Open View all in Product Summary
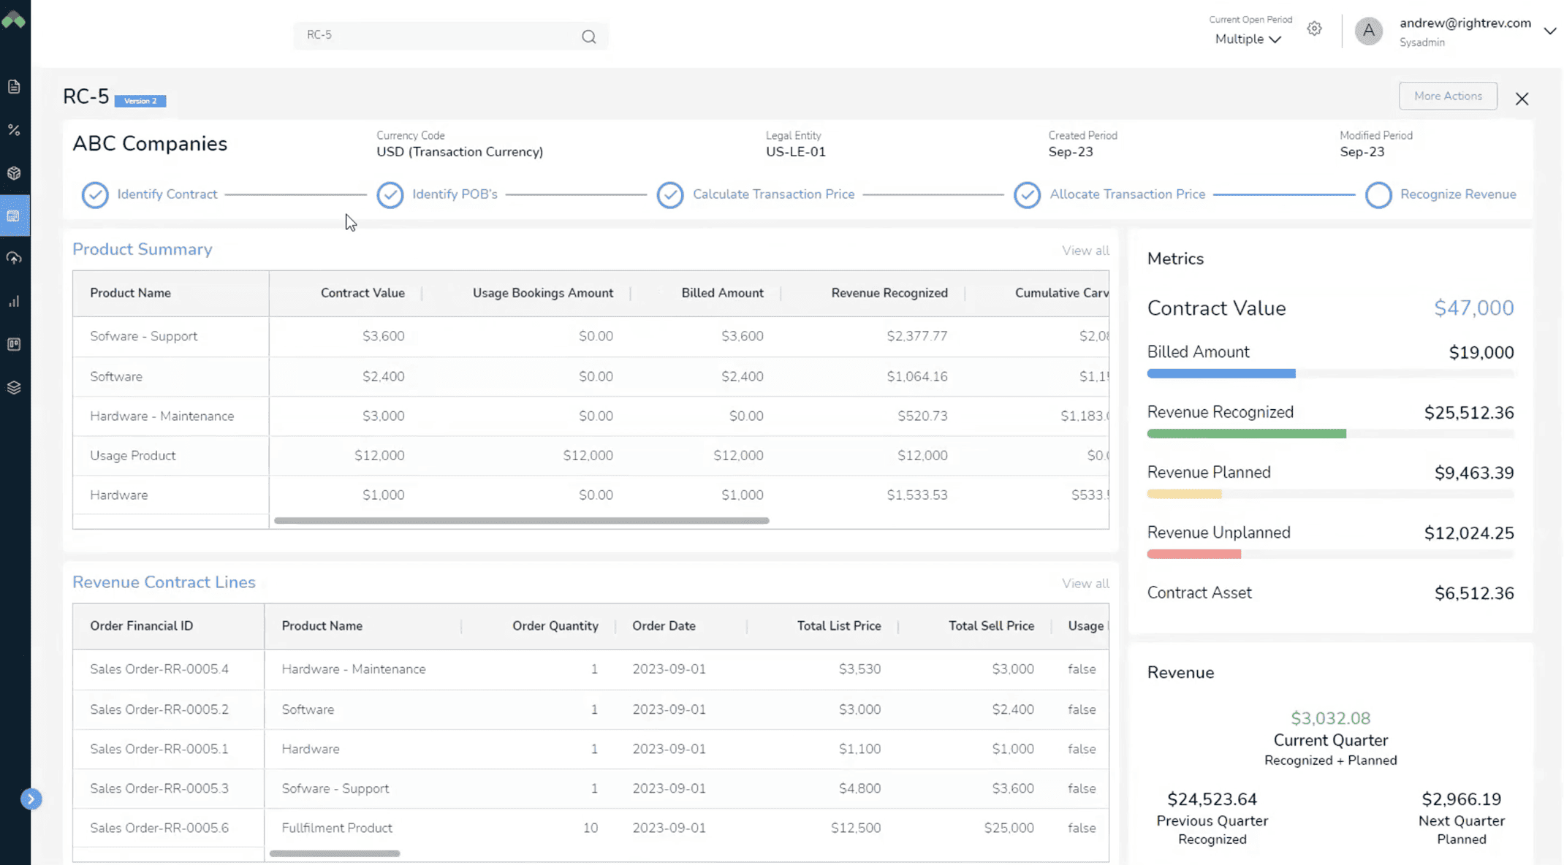 click(1085, 250)
